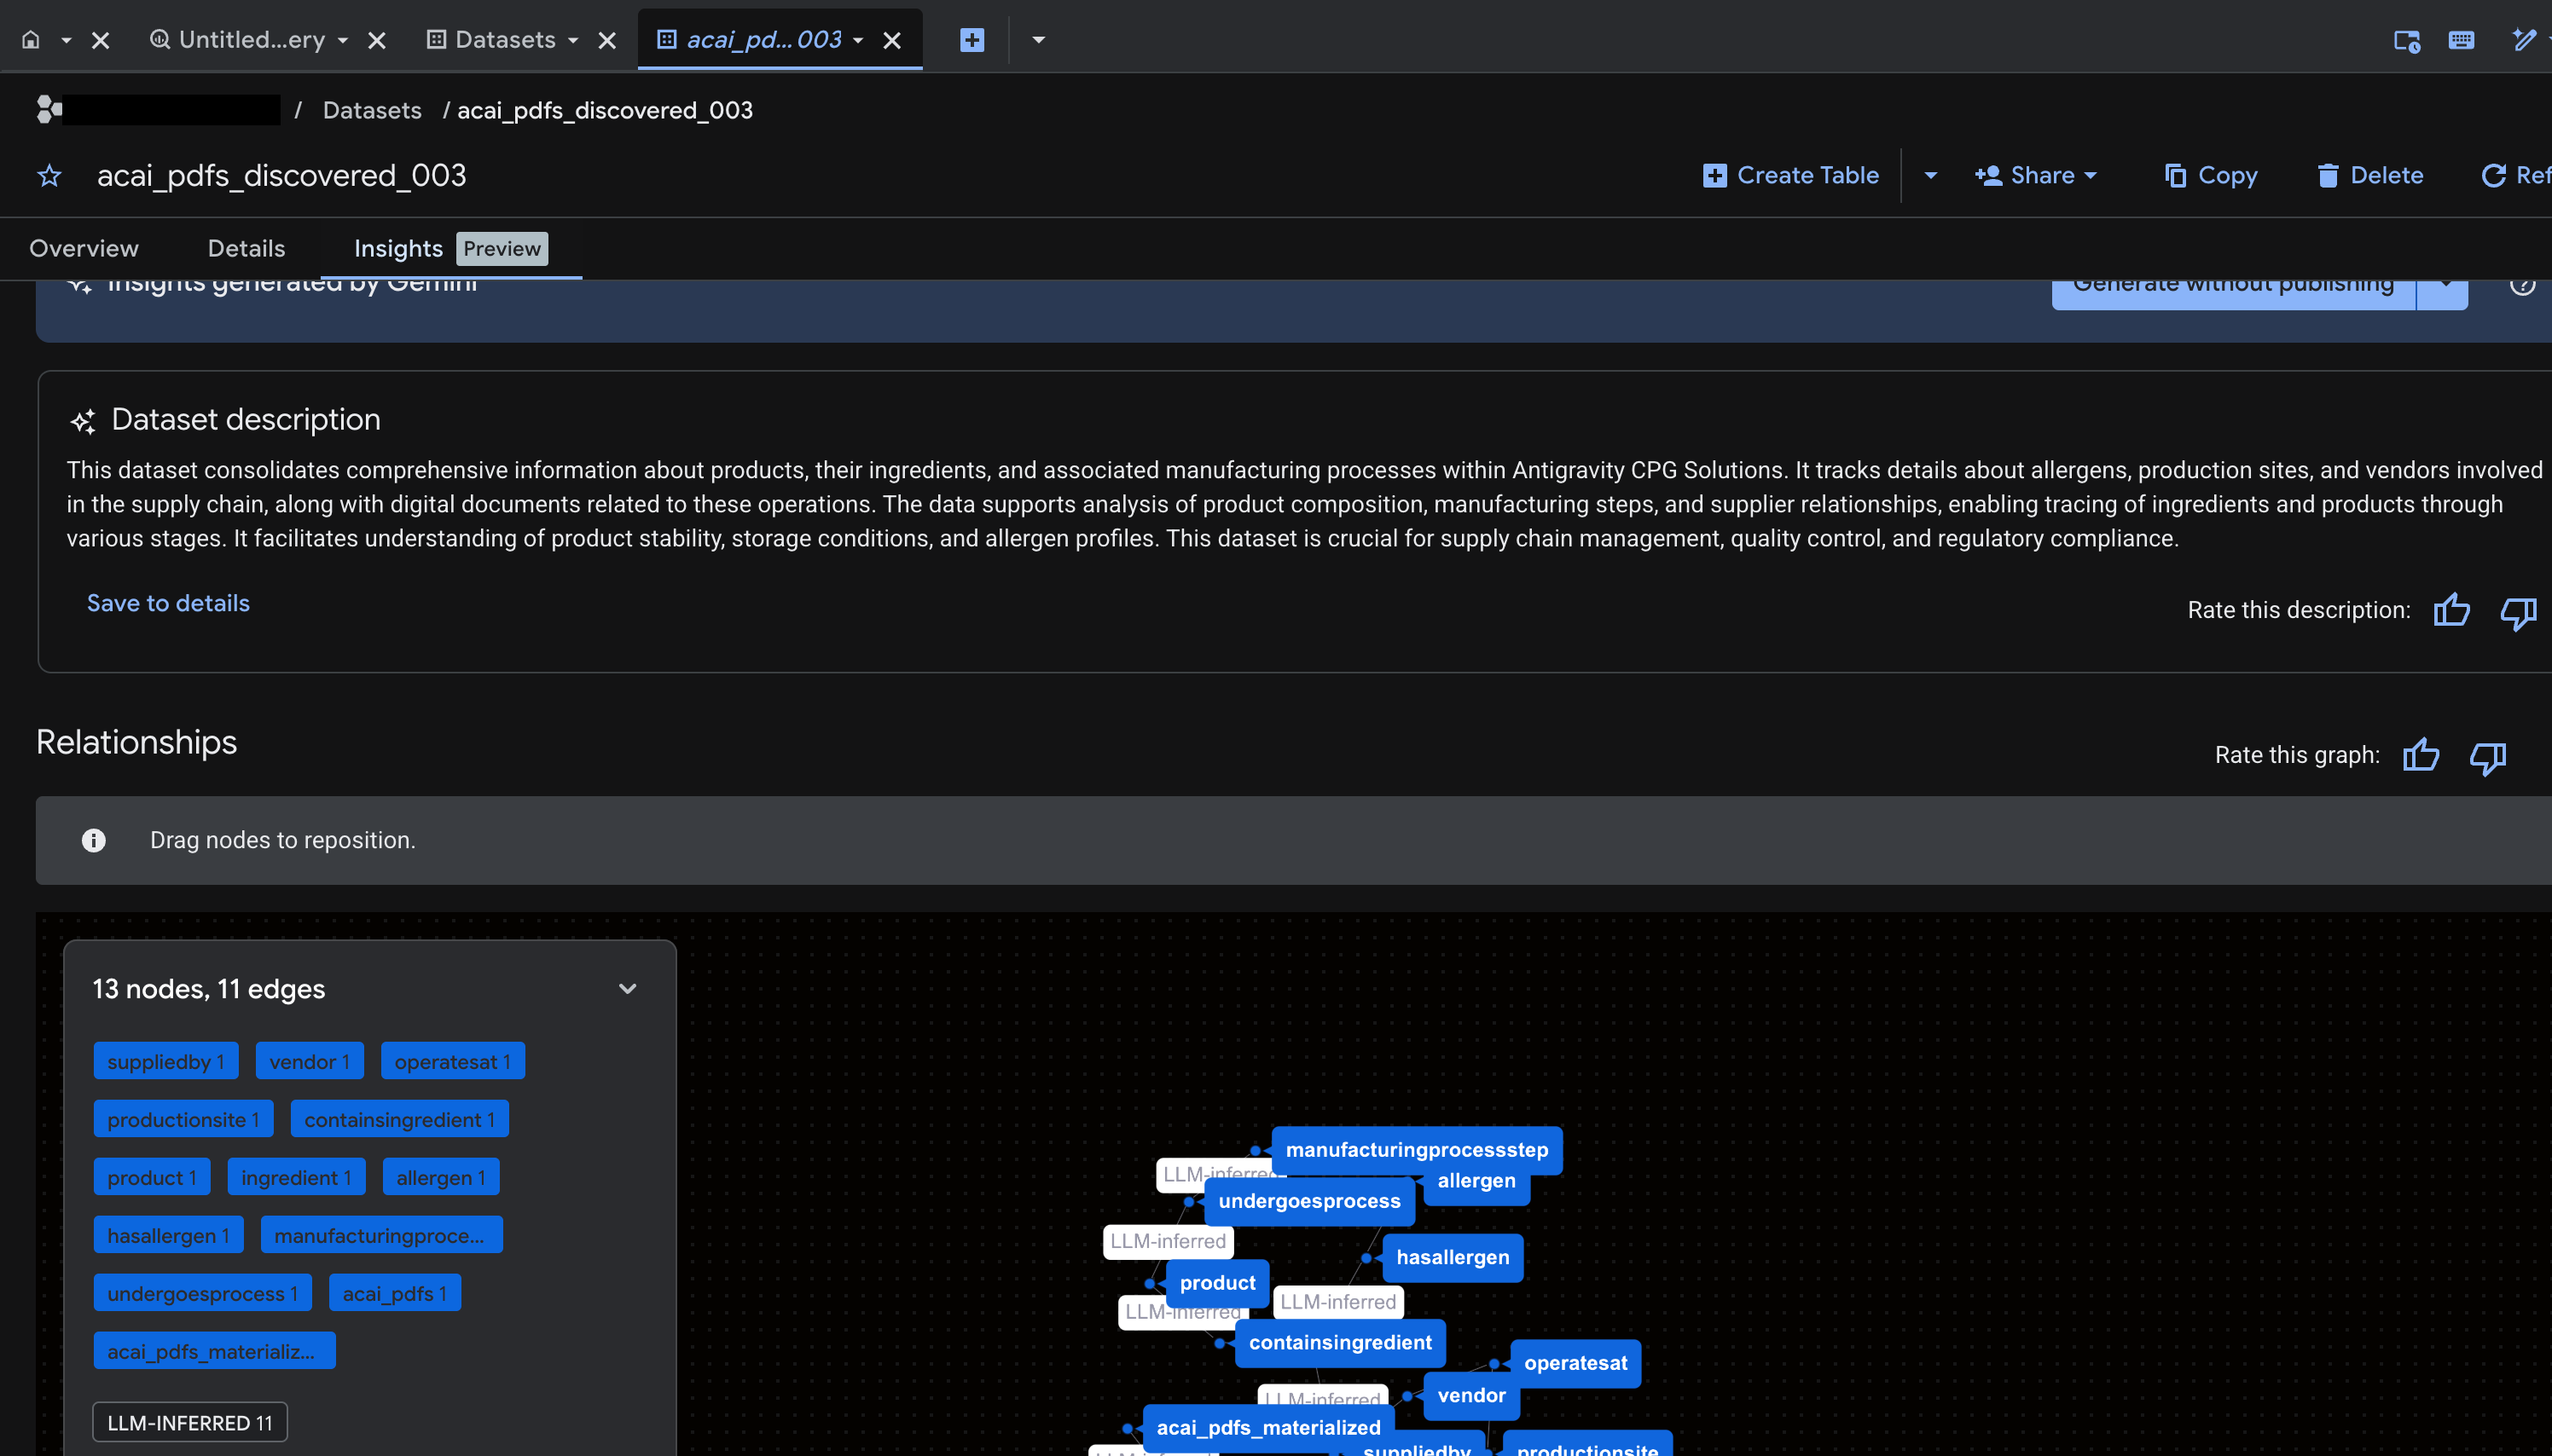Switch to the Details tab

coord(246,248)
